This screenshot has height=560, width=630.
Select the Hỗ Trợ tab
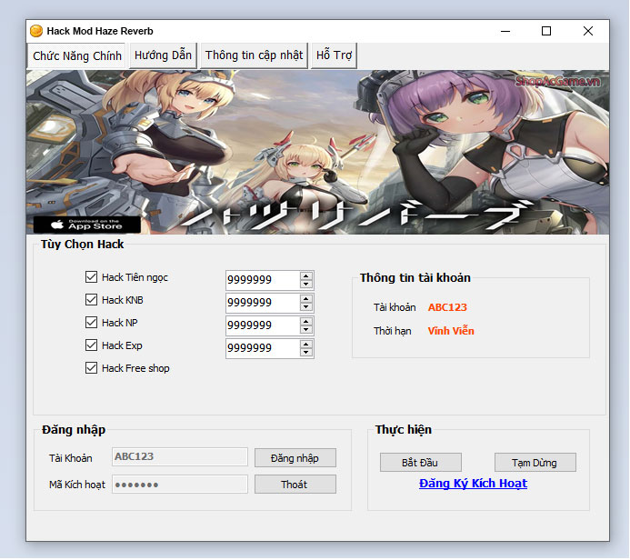(334, 55)
